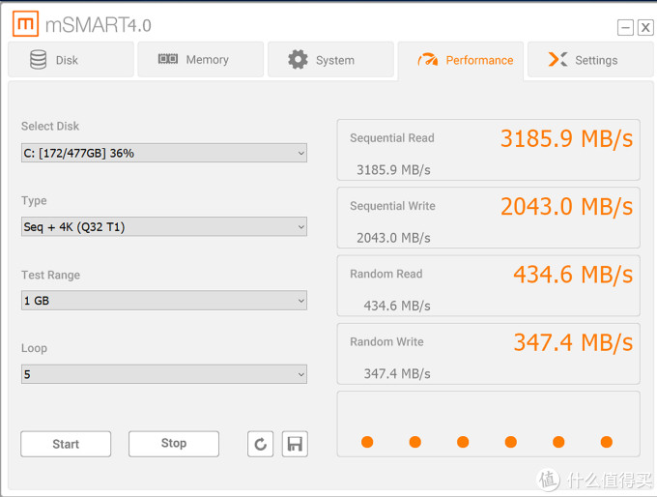Viewport: 657px width, 497px height.
Task: Click the mSMART logo icon
Action: pyautogui.click(x=26, y=24)
